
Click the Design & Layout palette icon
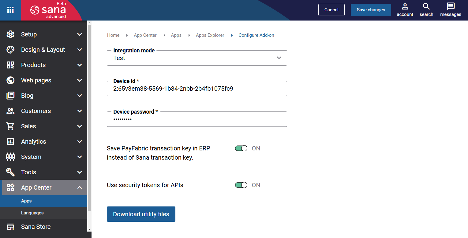tap(10, 50)
